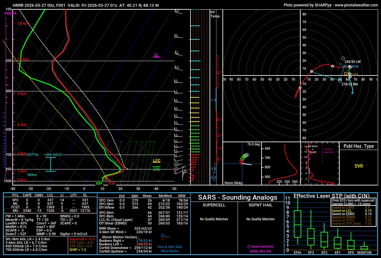Click the HRRR 2026-03-27 00z sounding title
The image size is (381, 258).
click(x=86, y=5)
